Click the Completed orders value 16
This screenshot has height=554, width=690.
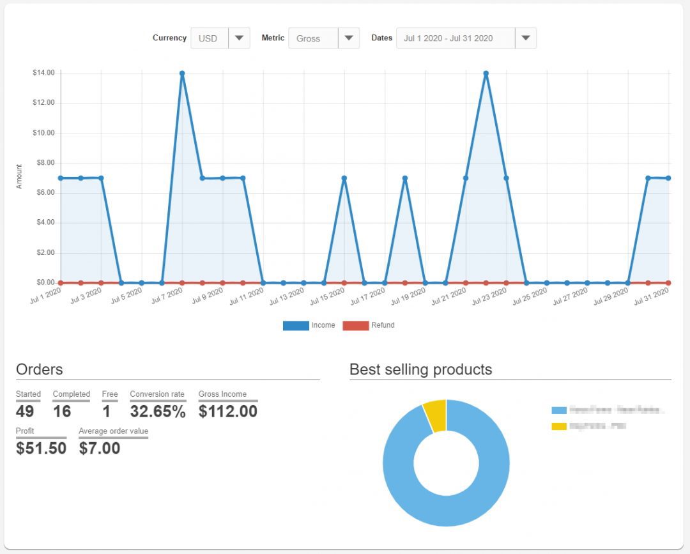click(62, 412)
